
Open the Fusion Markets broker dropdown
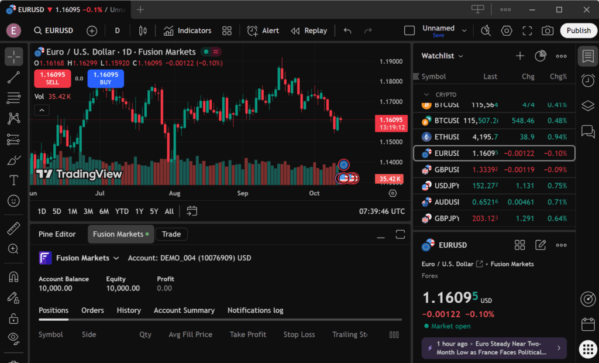click(116, 258)
